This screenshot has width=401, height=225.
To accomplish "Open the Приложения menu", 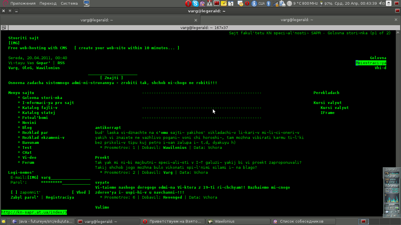I will coord(23,4).
